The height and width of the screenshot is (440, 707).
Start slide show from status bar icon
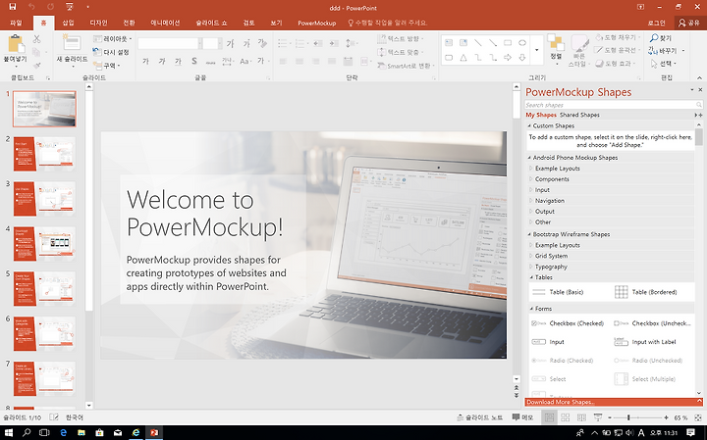[x=598, y=418]
